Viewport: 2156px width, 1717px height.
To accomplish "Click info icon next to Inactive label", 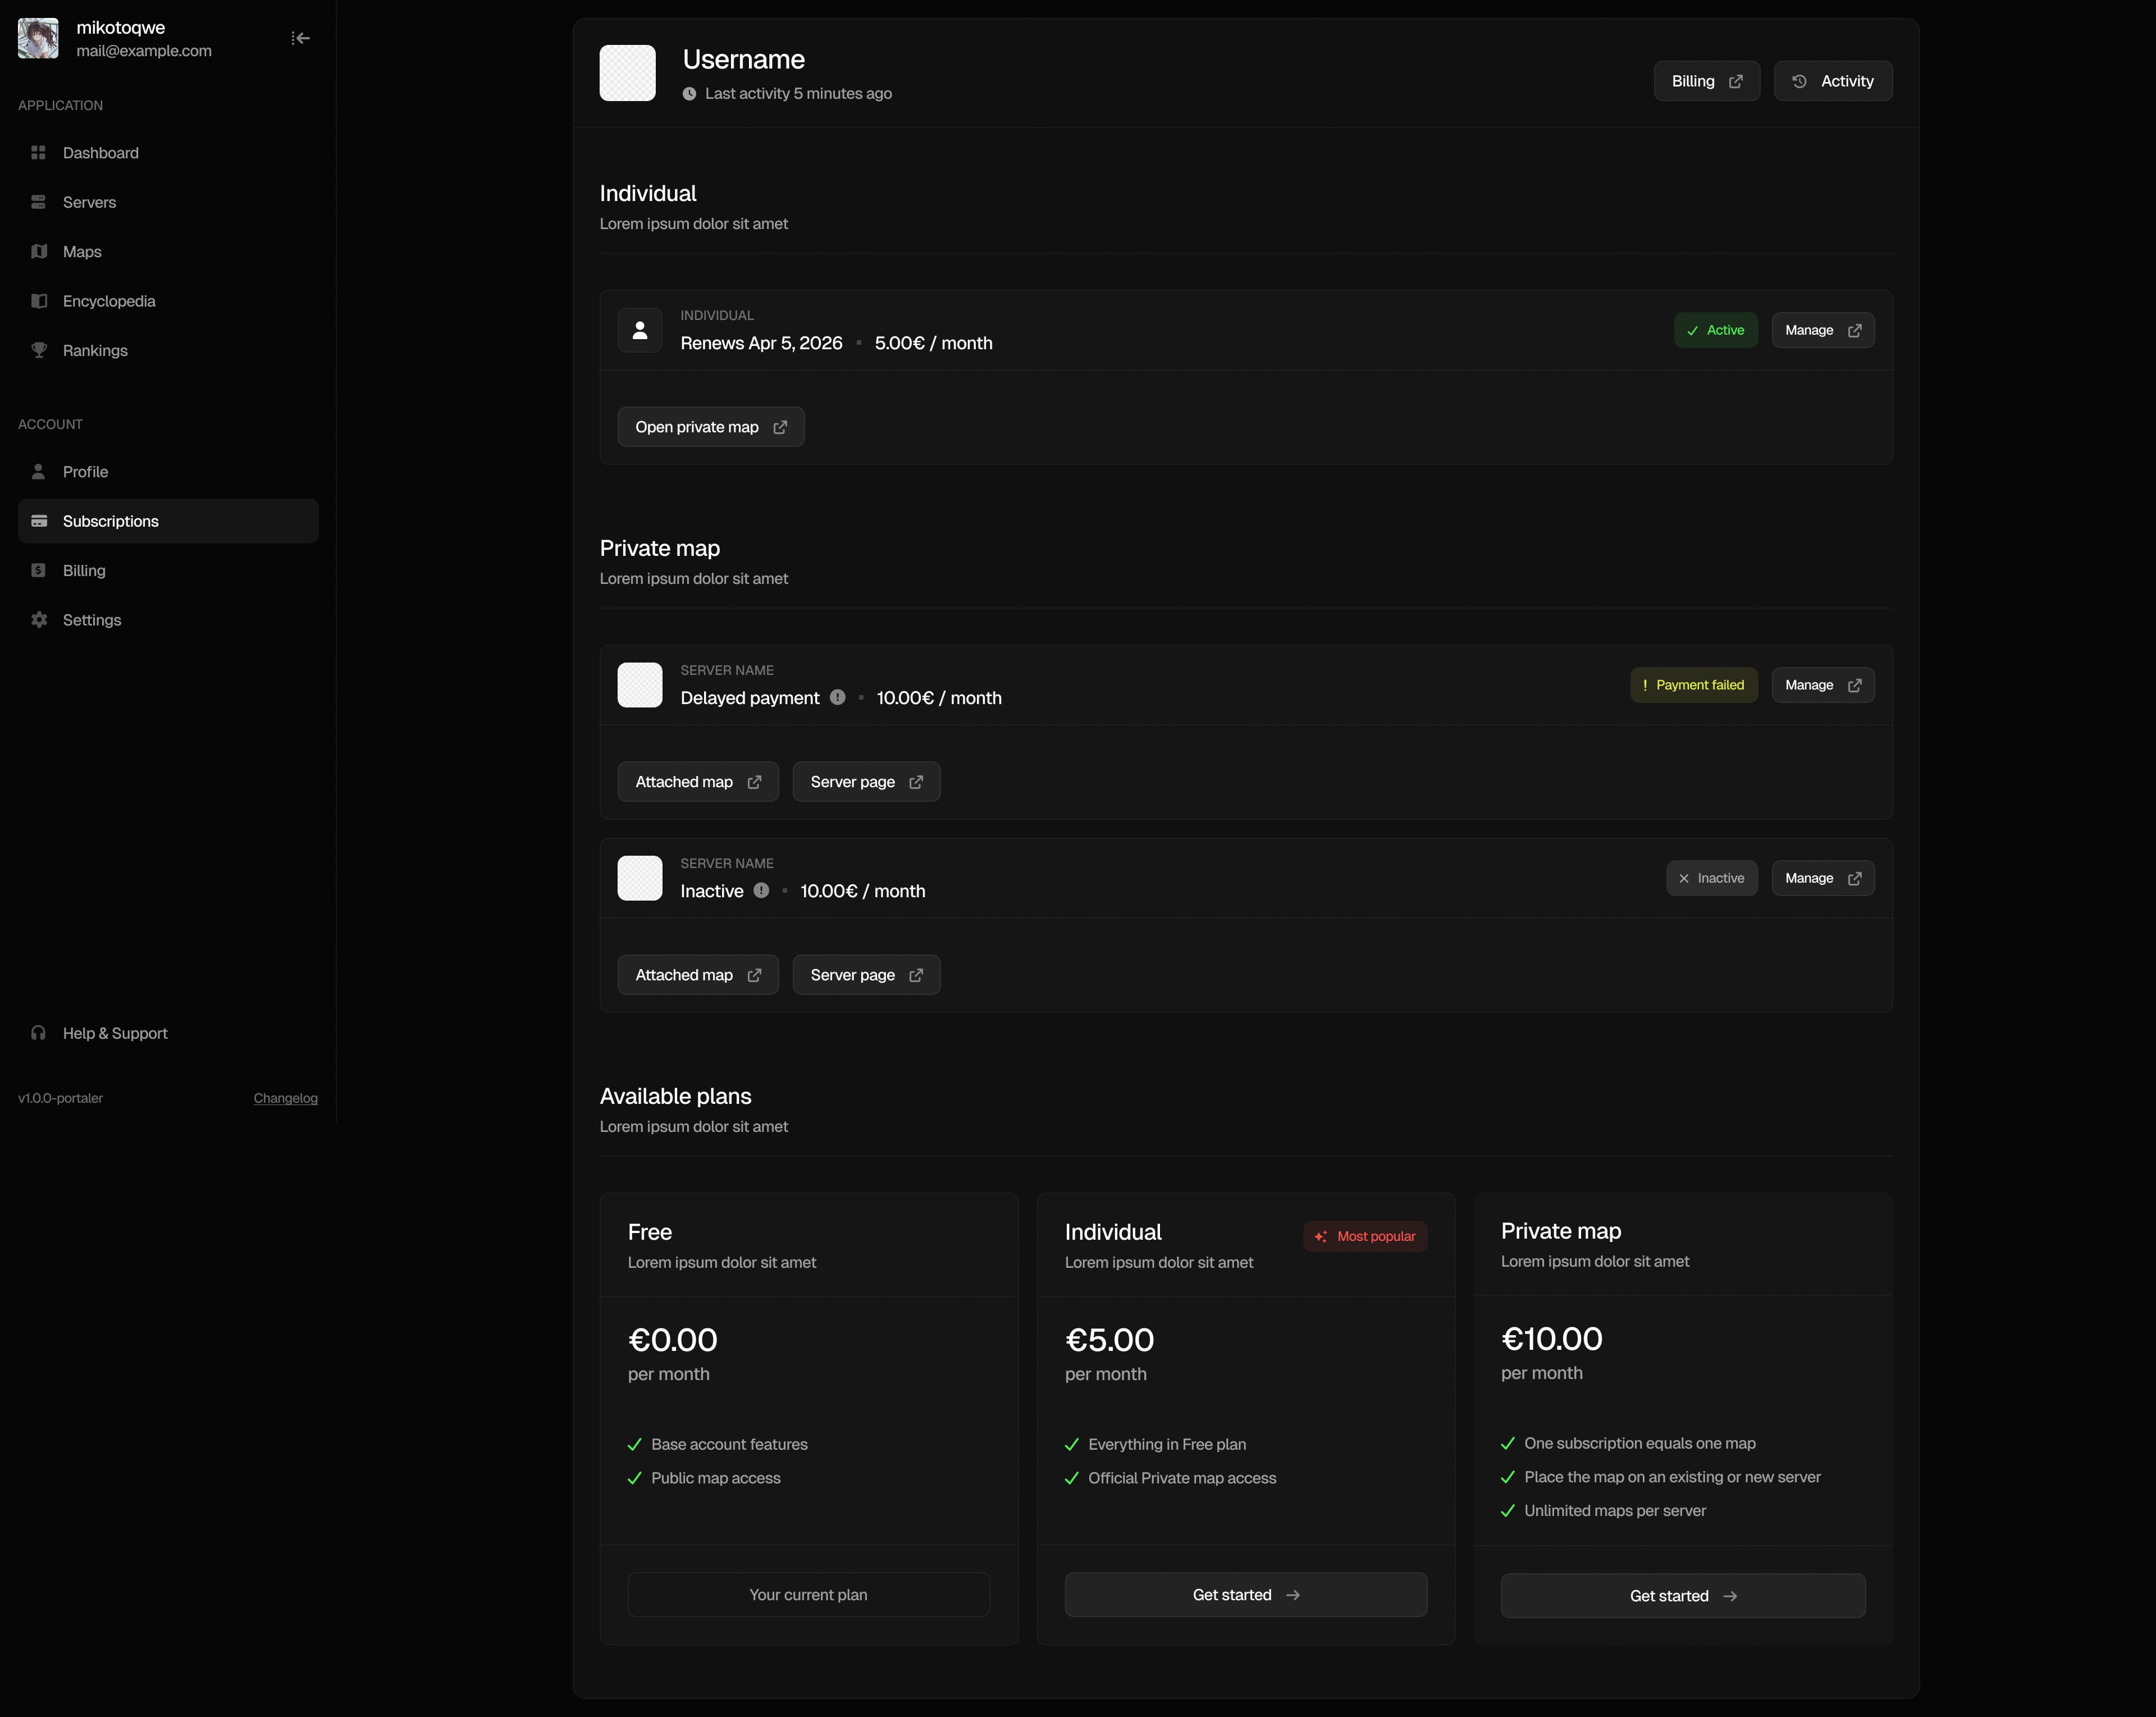I will pyautogui.click(x=761, y=890).
